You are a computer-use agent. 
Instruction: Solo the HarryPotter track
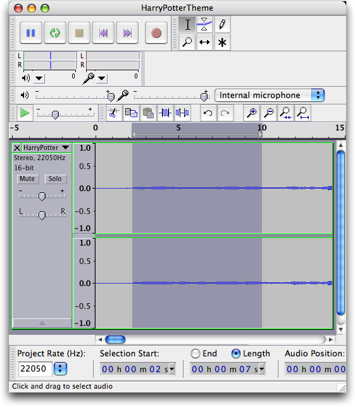click(55, 179)
